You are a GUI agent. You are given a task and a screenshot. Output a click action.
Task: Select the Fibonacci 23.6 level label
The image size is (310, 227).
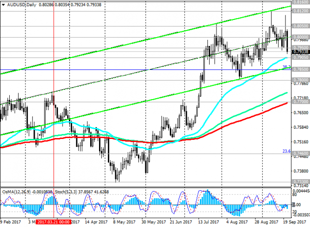(286, 151)
